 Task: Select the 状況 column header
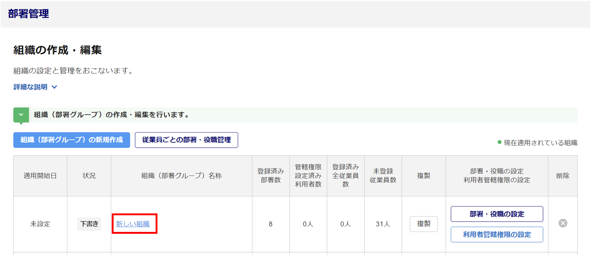pyautogui.click(x=89, y=176)
